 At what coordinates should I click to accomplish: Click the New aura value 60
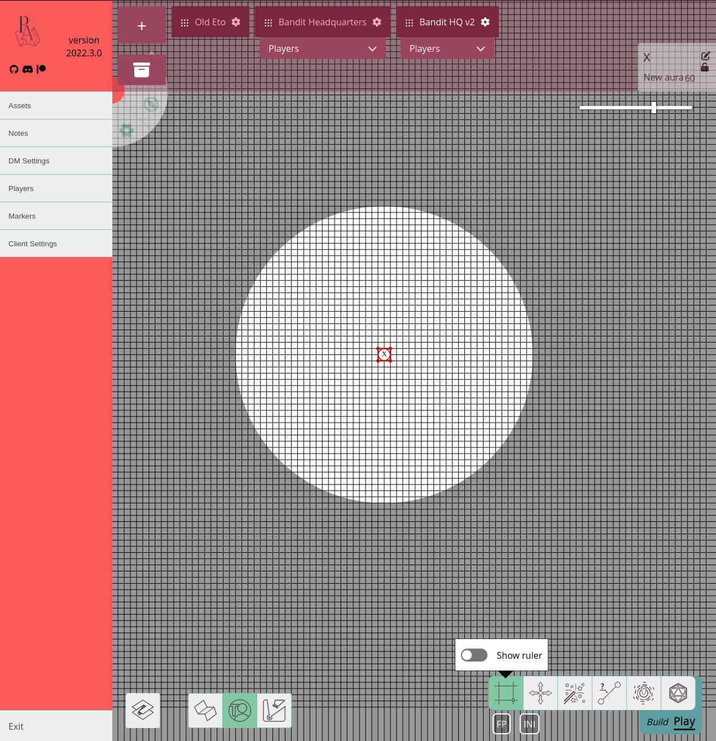click(690, 78)
